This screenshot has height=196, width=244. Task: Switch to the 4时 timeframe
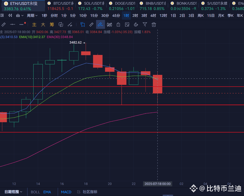point(153,16)
